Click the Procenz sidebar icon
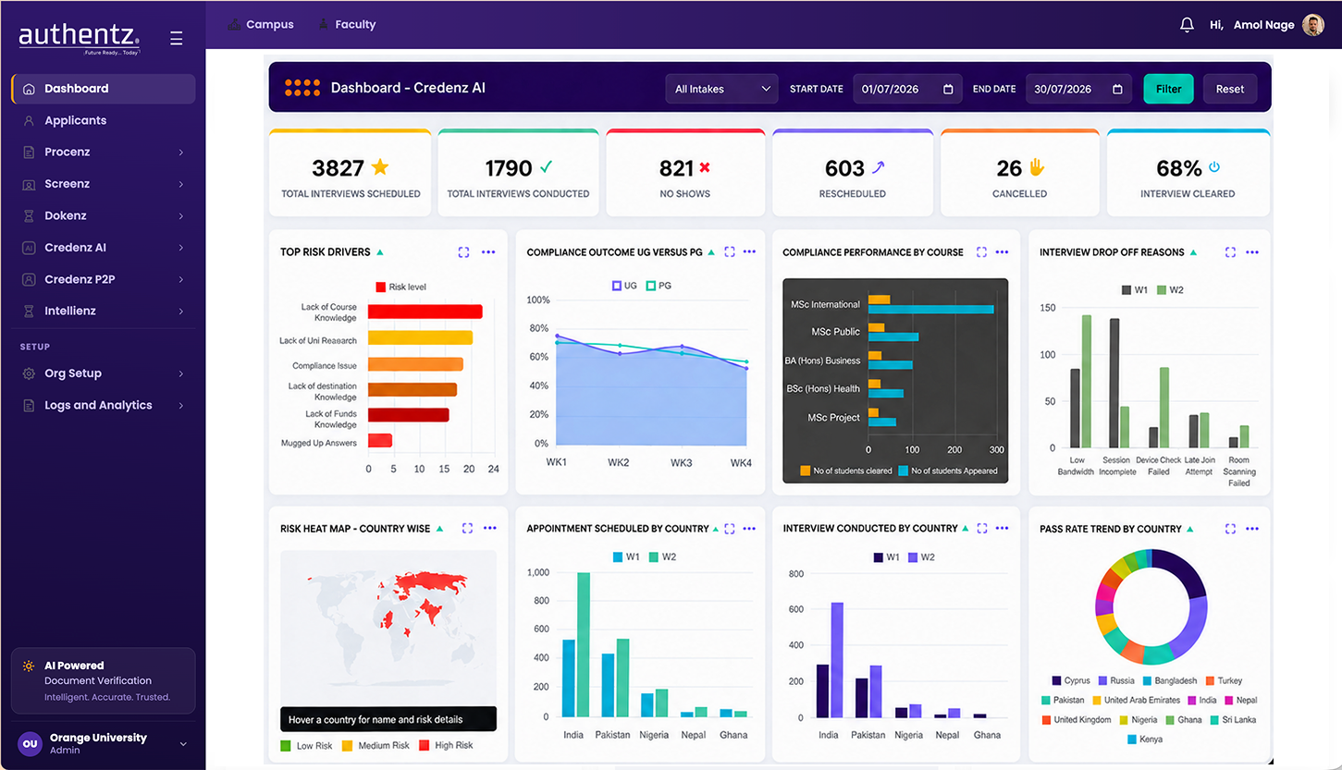This screenshot has width=1342, height=770. (29, 153)
